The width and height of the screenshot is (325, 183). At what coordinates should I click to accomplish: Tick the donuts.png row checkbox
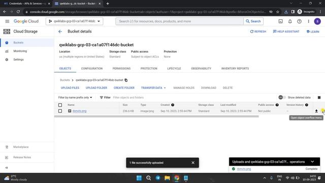(60, 111)
